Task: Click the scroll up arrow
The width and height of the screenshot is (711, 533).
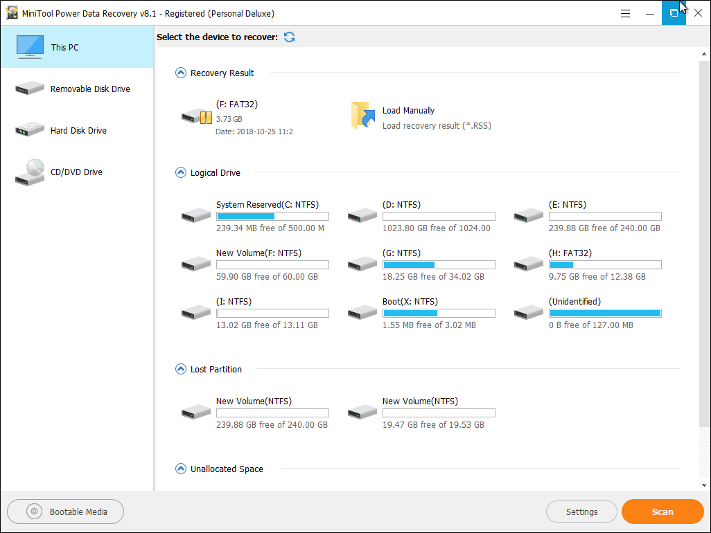Action: click(x=704, y=54)
